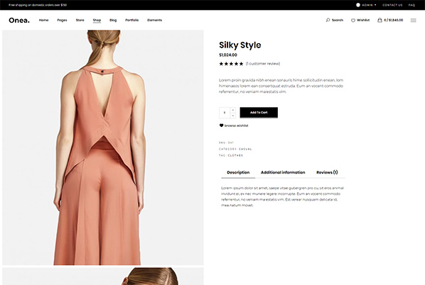Click the $1,024.00 price text

pyautogui.click(x=228, y=55)
